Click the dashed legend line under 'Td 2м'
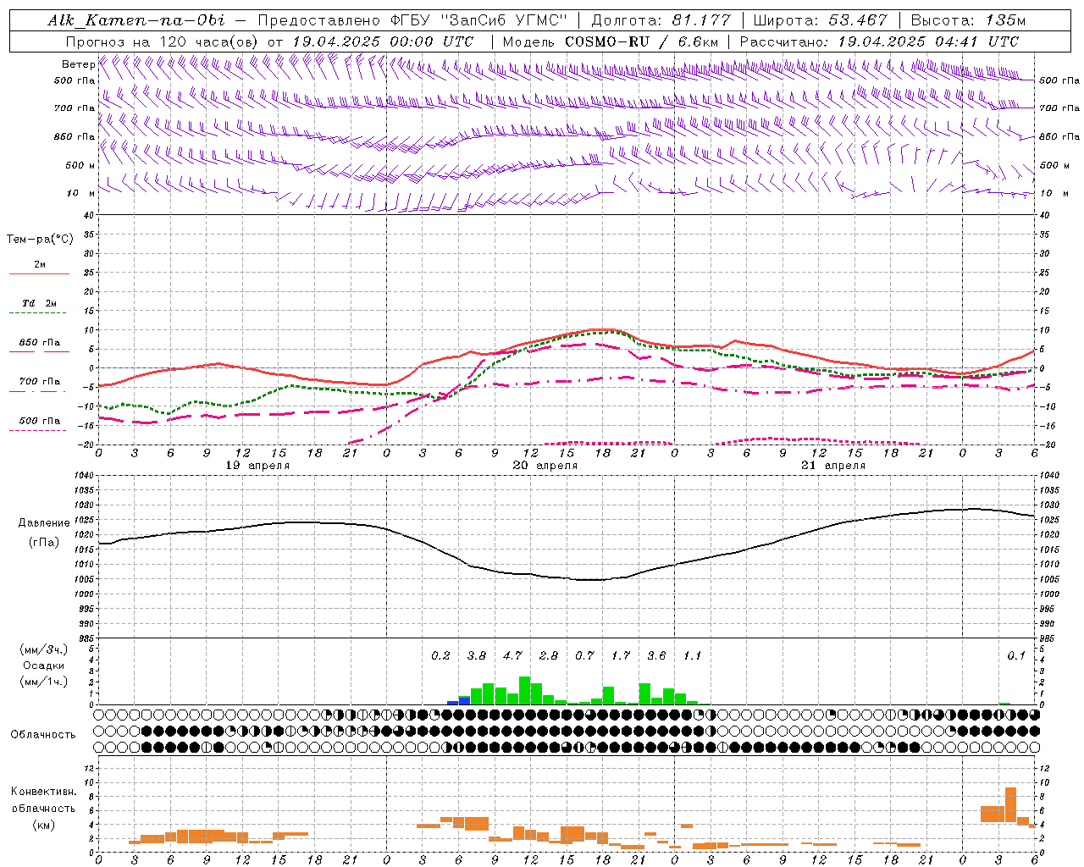Image resolution: width=1084 pixels, height=867 pixels. click(x=39, y=313)
